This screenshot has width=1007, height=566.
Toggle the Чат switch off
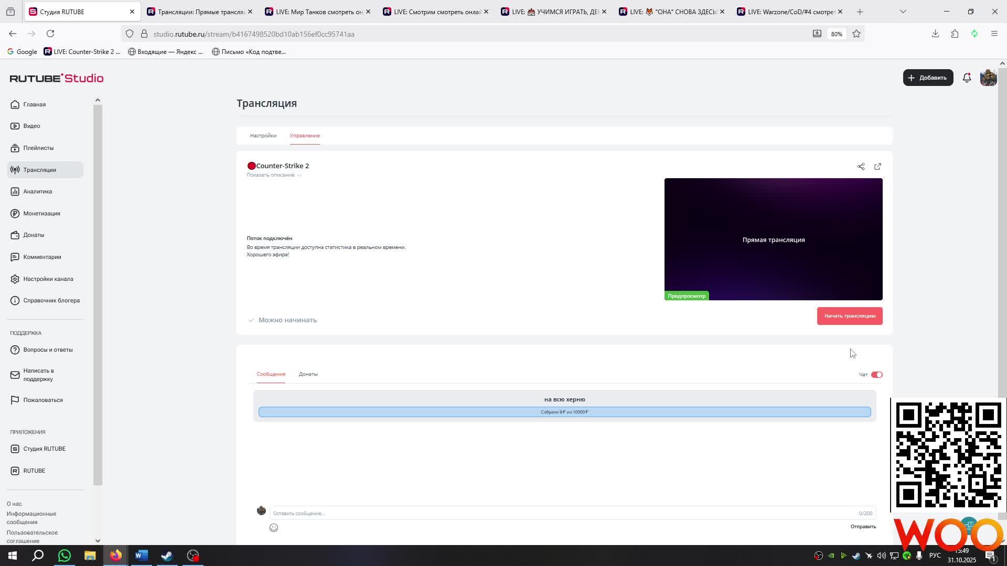tap(876, 375)
